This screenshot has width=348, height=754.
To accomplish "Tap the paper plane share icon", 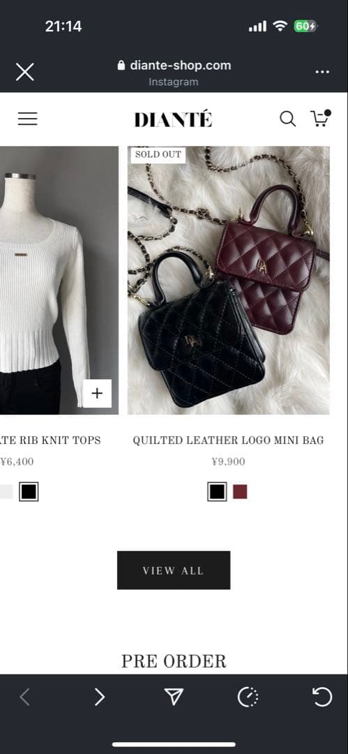I will click(x=174, y=697).
